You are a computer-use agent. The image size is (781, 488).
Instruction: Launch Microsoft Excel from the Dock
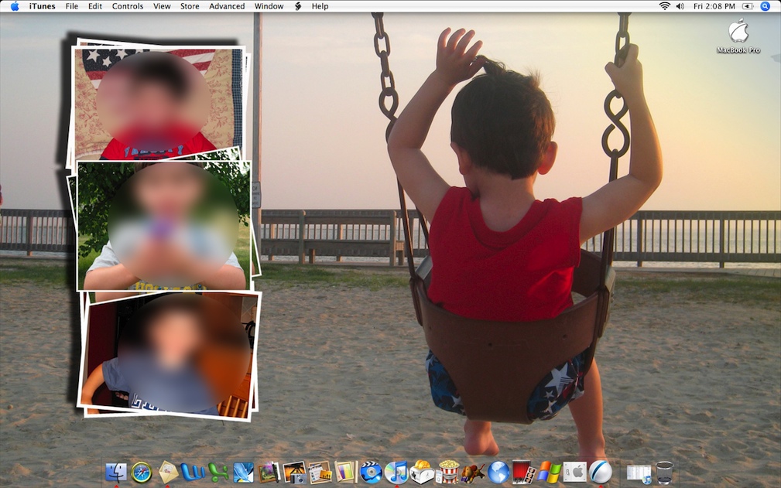coord(218,472)
